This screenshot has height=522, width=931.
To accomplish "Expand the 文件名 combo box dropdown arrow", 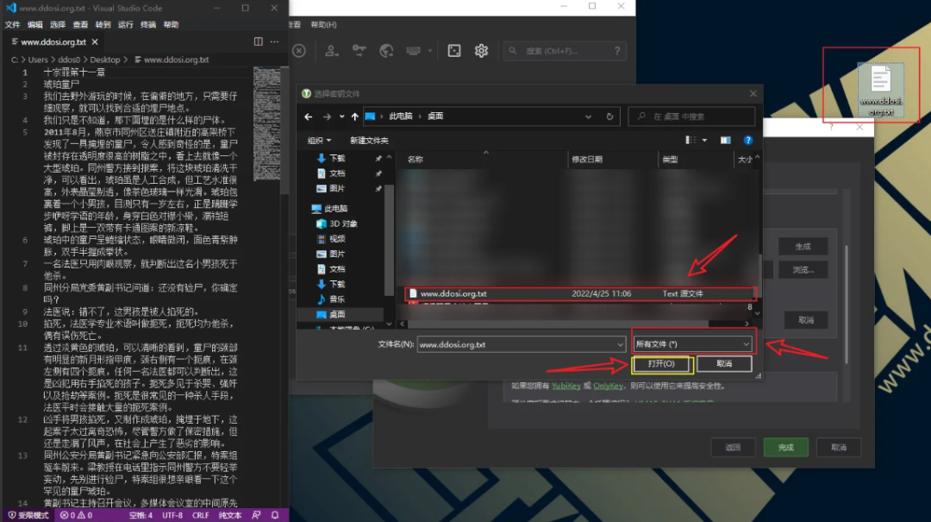I will pyautogui.click(x=620, y=345).
